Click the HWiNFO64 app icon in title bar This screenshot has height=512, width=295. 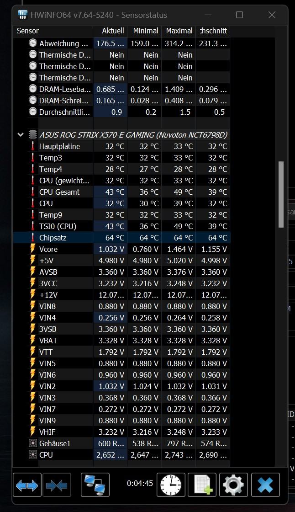pos(22,15)
